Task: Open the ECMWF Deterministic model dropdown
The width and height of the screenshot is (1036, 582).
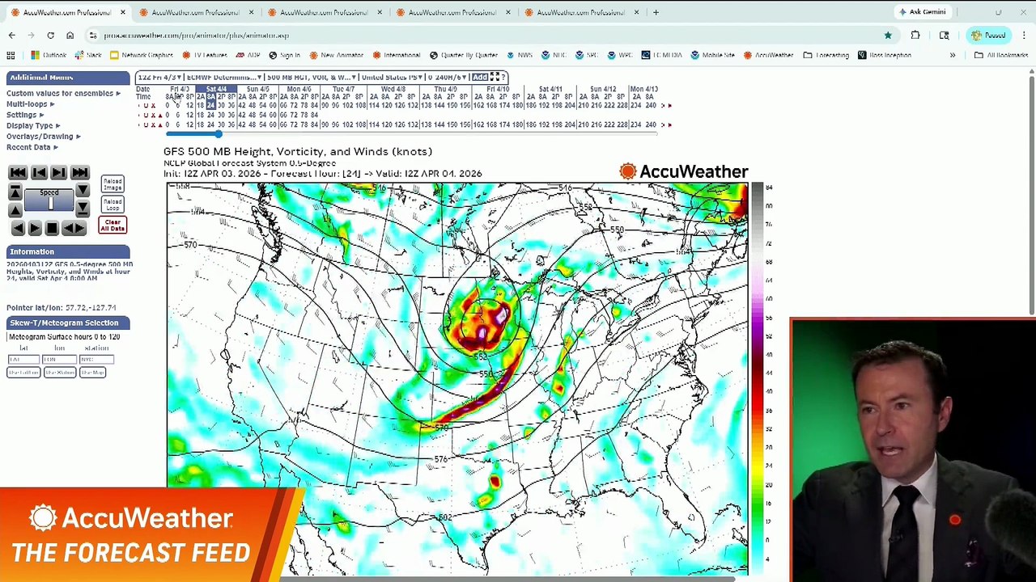Action: coord(224,77)
